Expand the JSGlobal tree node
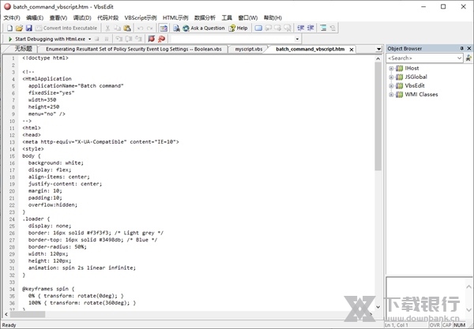474x329 pixels. click(390, 77)
